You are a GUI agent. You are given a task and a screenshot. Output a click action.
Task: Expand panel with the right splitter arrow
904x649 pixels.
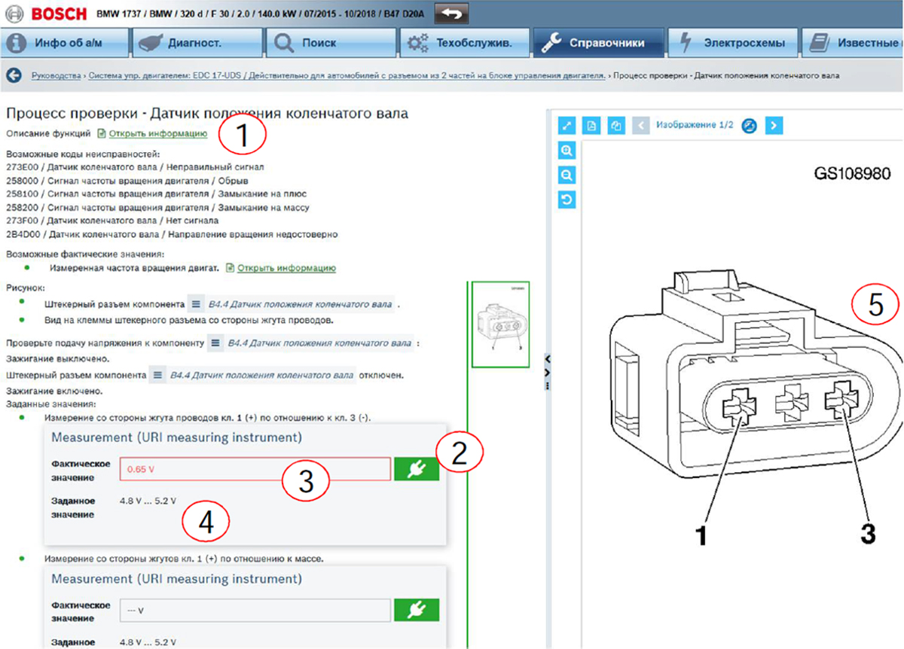(548, 372)
